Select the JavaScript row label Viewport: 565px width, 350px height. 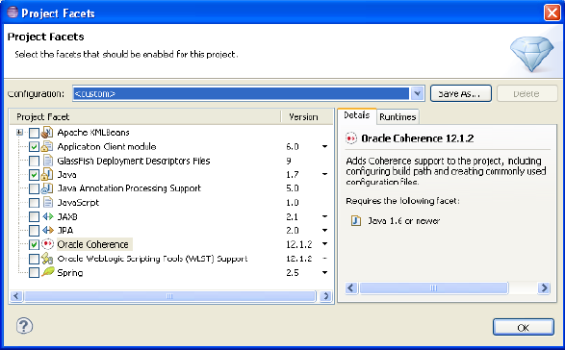coord(78,203)
